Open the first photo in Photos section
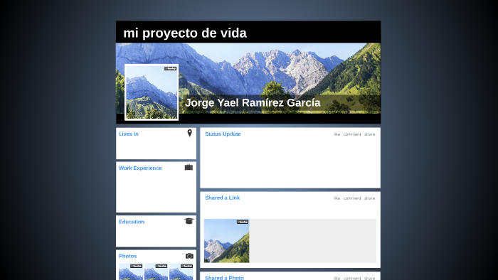The height and width of the screenshot is (280, 498). pyautogui.click(x=131, y=271)
